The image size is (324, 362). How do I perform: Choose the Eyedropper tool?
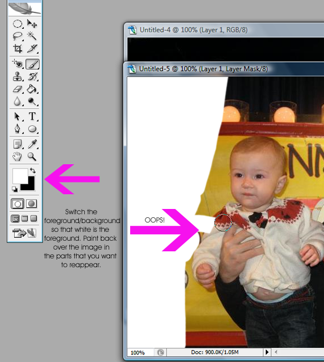click(32, 144)
